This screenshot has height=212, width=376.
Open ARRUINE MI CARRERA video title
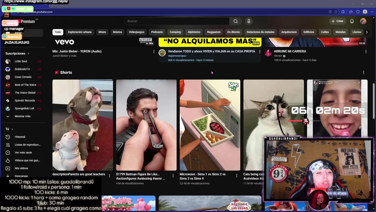point(290,51)
